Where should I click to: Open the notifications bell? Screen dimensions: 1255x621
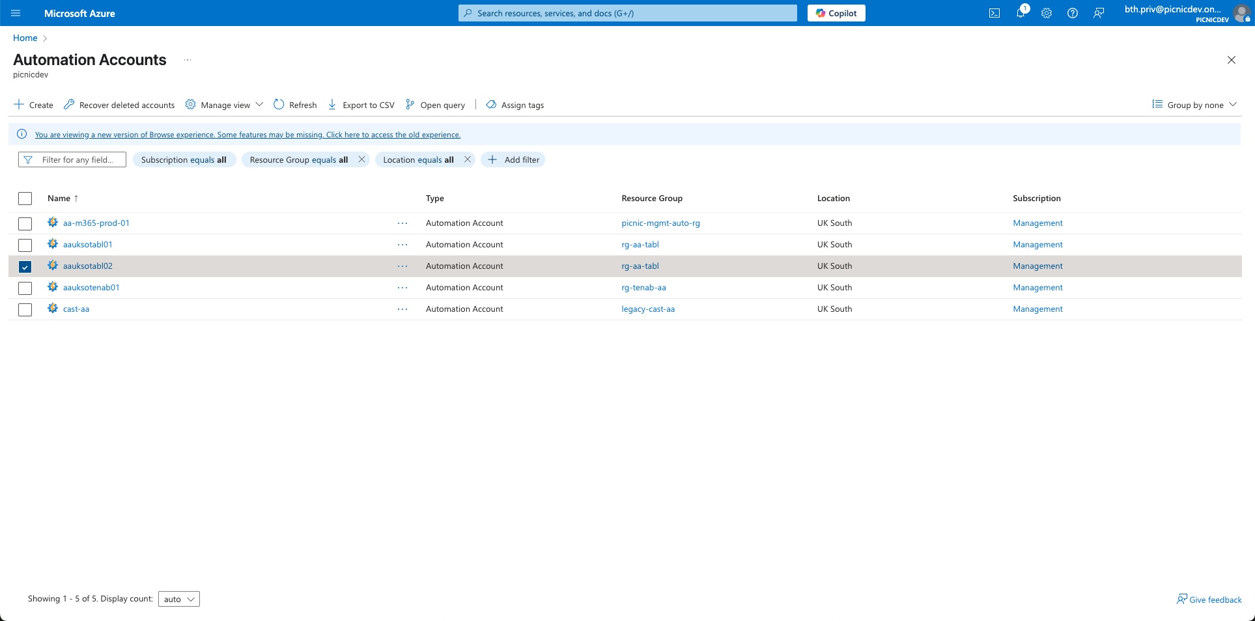coord(1021,13)
